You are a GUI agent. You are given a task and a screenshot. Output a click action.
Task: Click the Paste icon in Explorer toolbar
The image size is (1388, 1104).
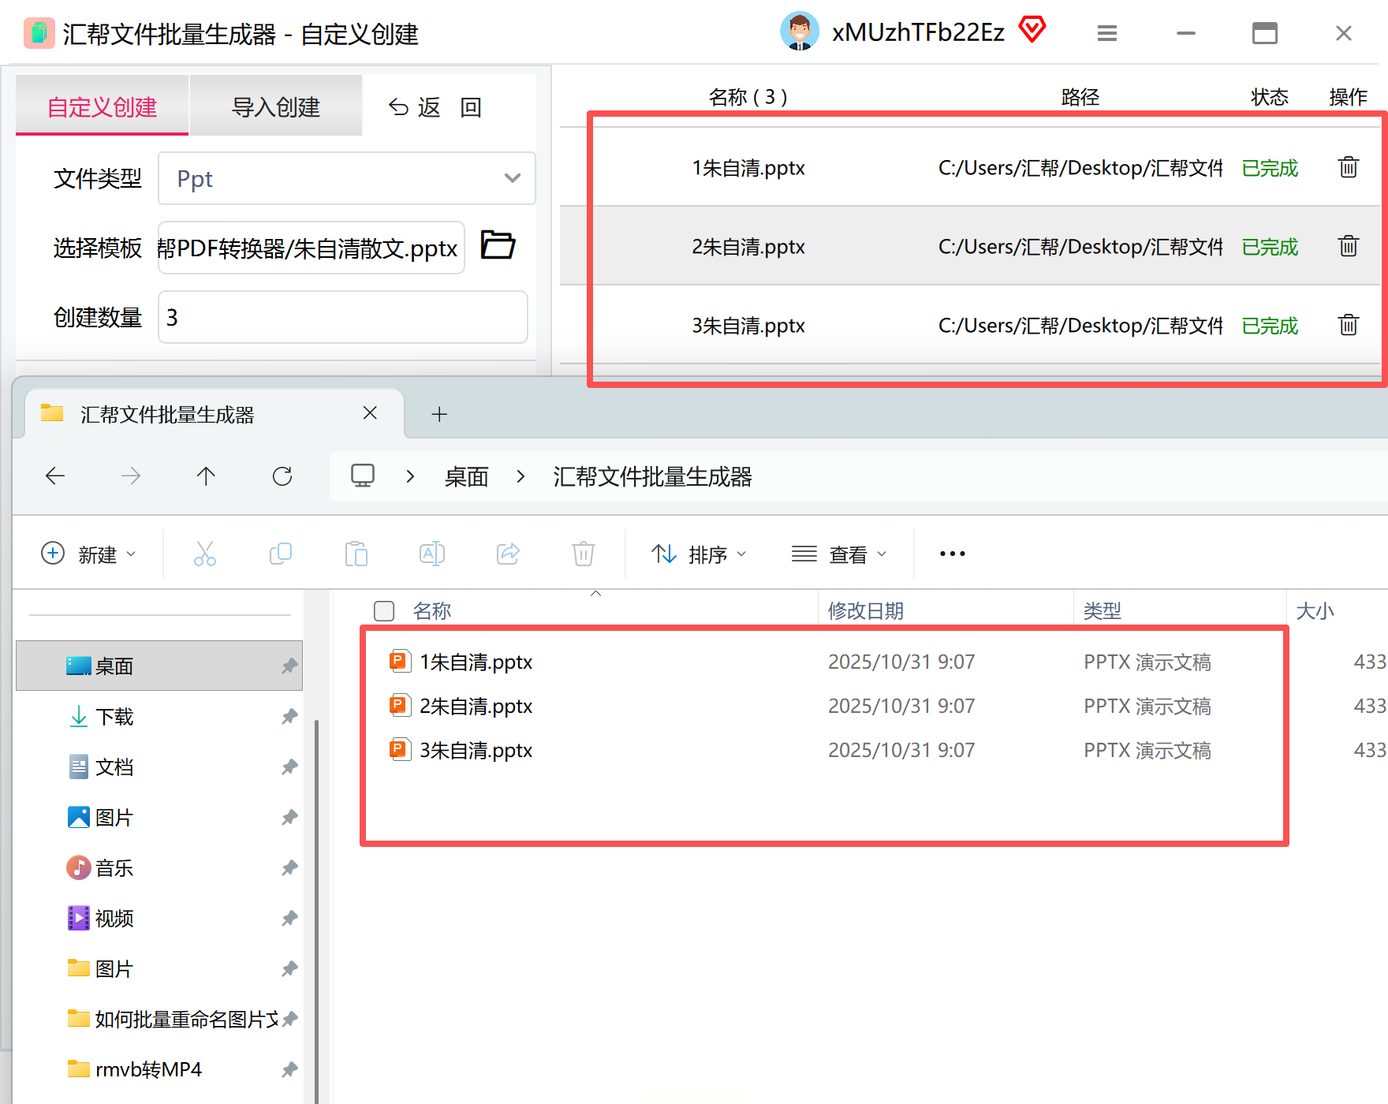click(356, 554)
